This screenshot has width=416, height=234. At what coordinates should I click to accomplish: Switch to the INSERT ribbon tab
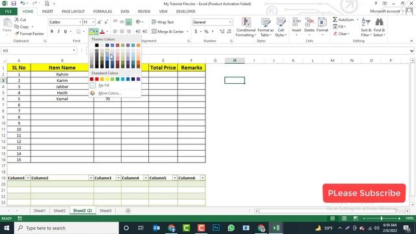47,12
